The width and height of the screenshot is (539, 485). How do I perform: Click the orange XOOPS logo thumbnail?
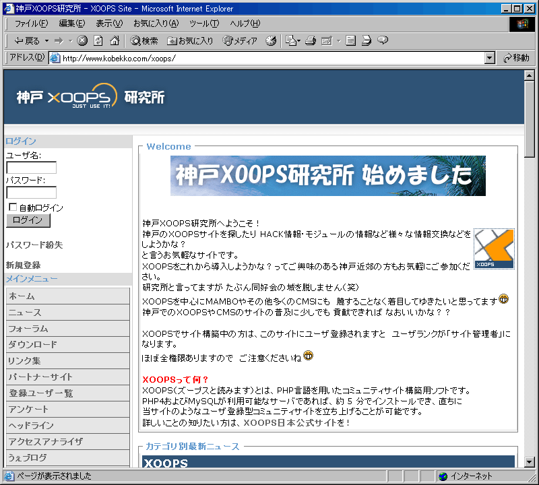coord(494,249)
